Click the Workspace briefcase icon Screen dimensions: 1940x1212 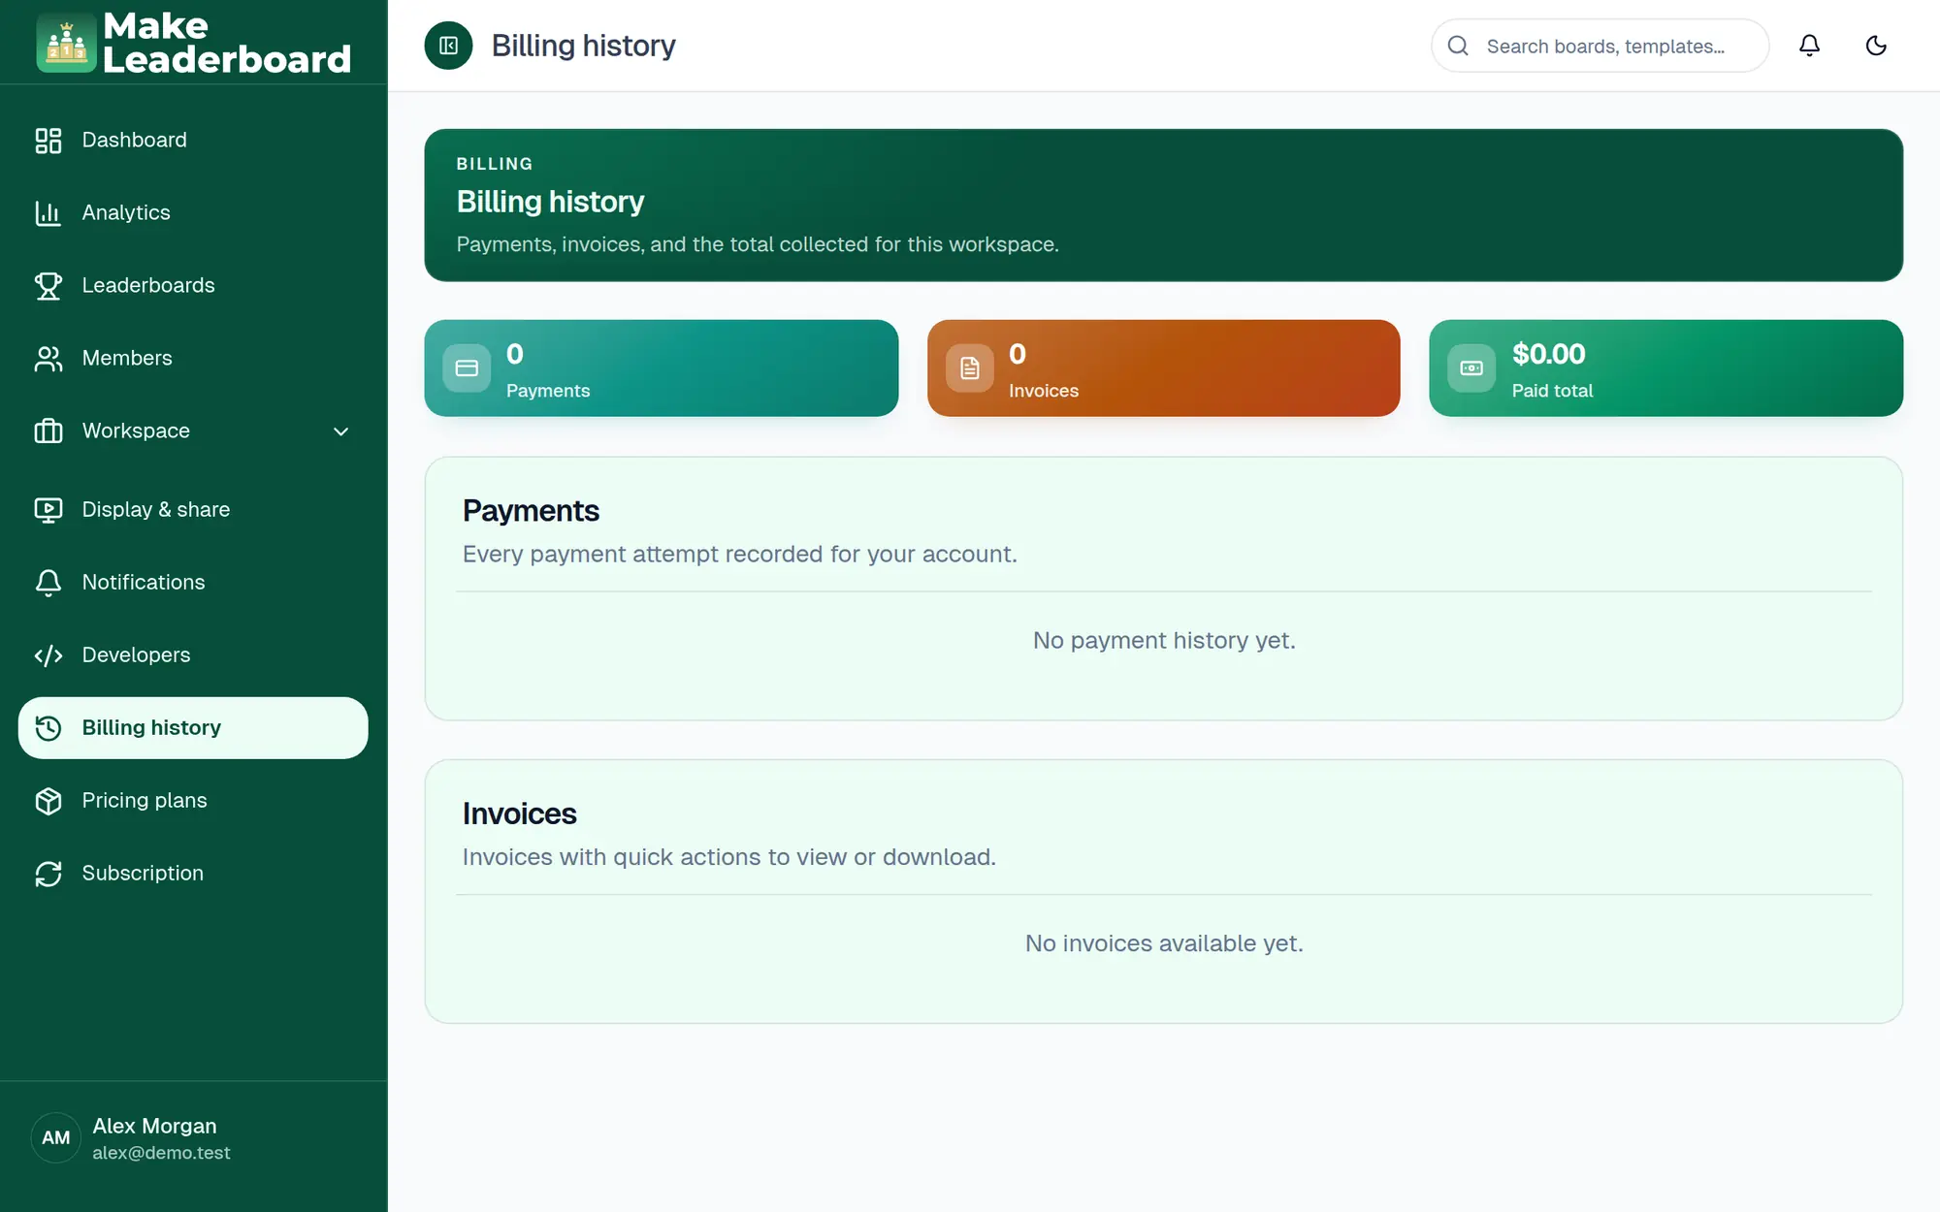pyautogui.click(x=48, y=431)
